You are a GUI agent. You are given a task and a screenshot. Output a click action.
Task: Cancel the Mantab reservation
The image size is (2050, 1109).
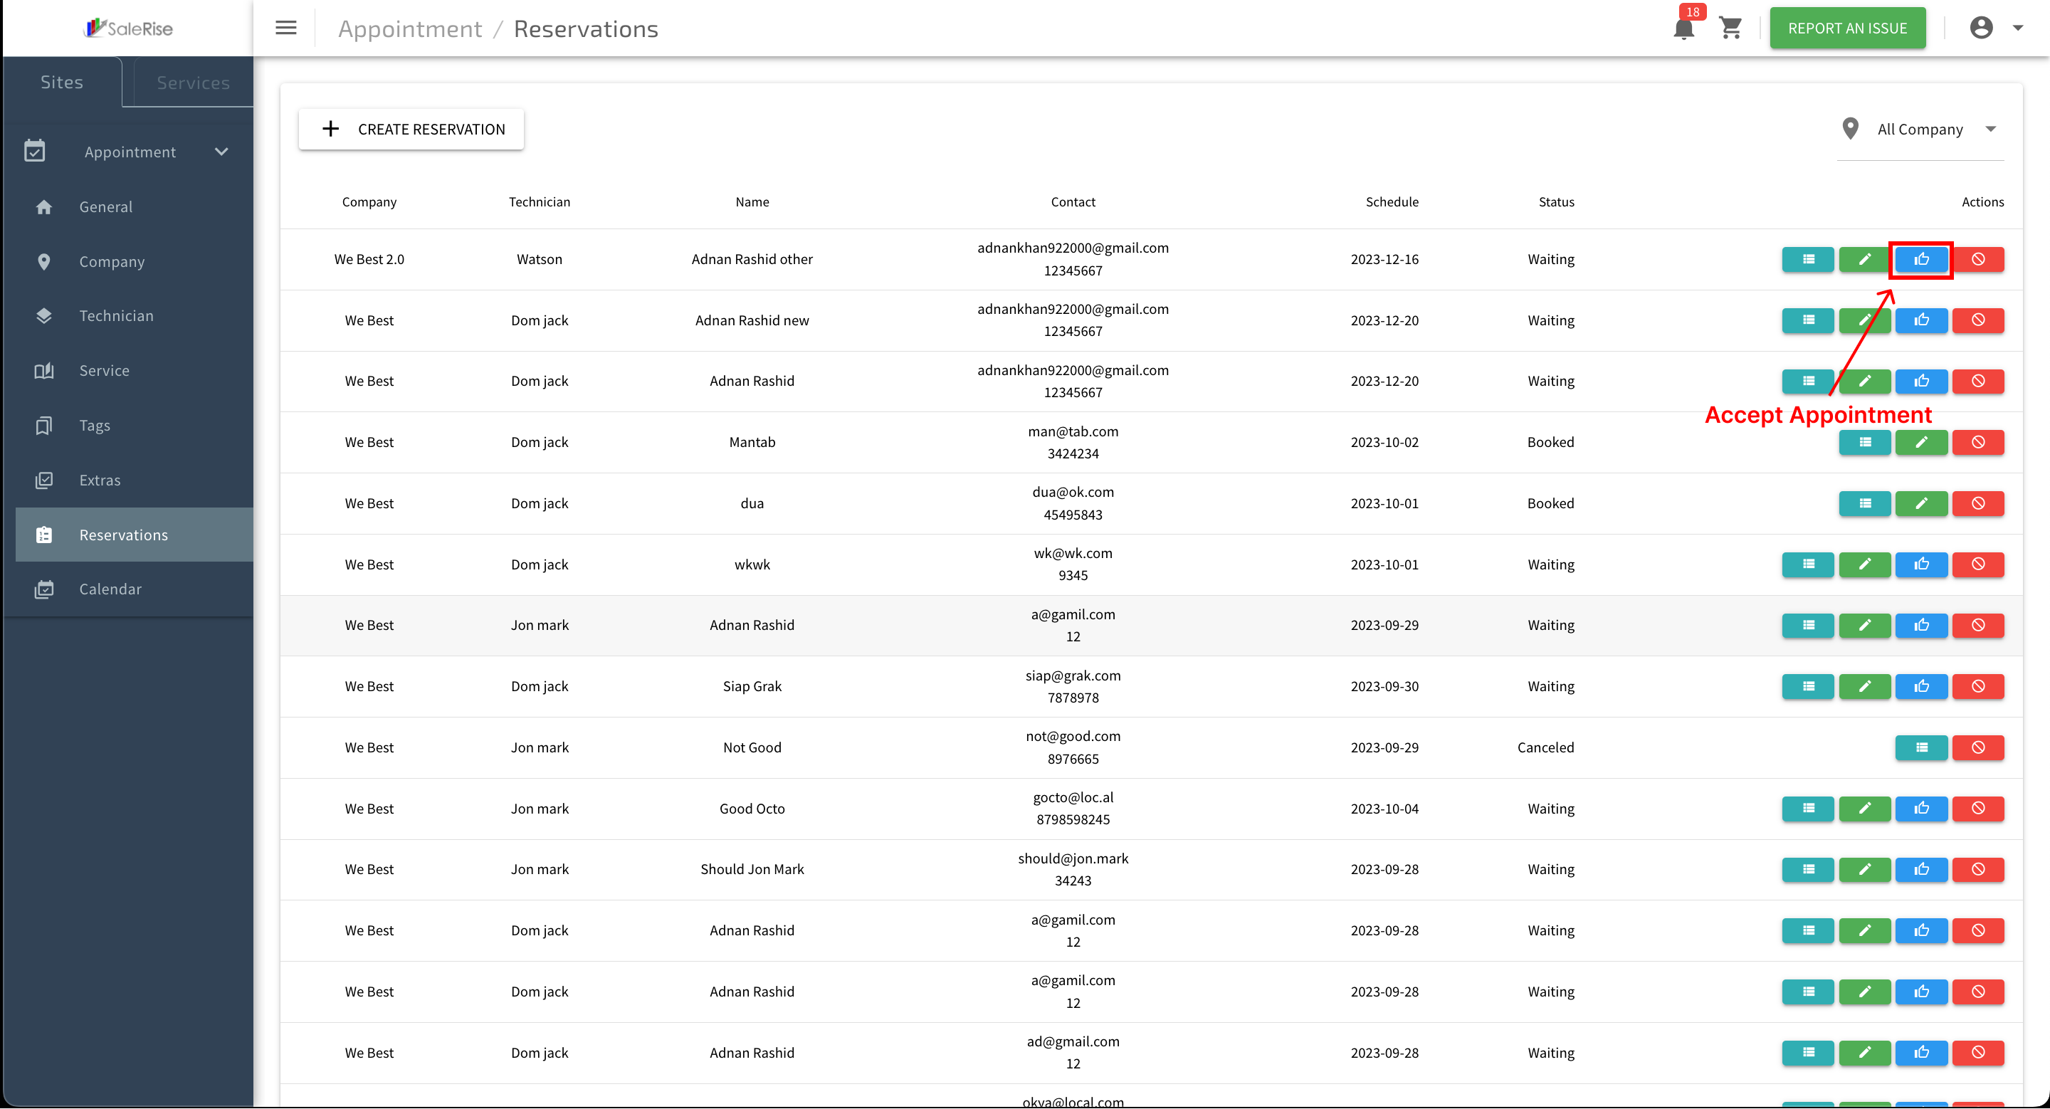click(x=1977, y=442)
